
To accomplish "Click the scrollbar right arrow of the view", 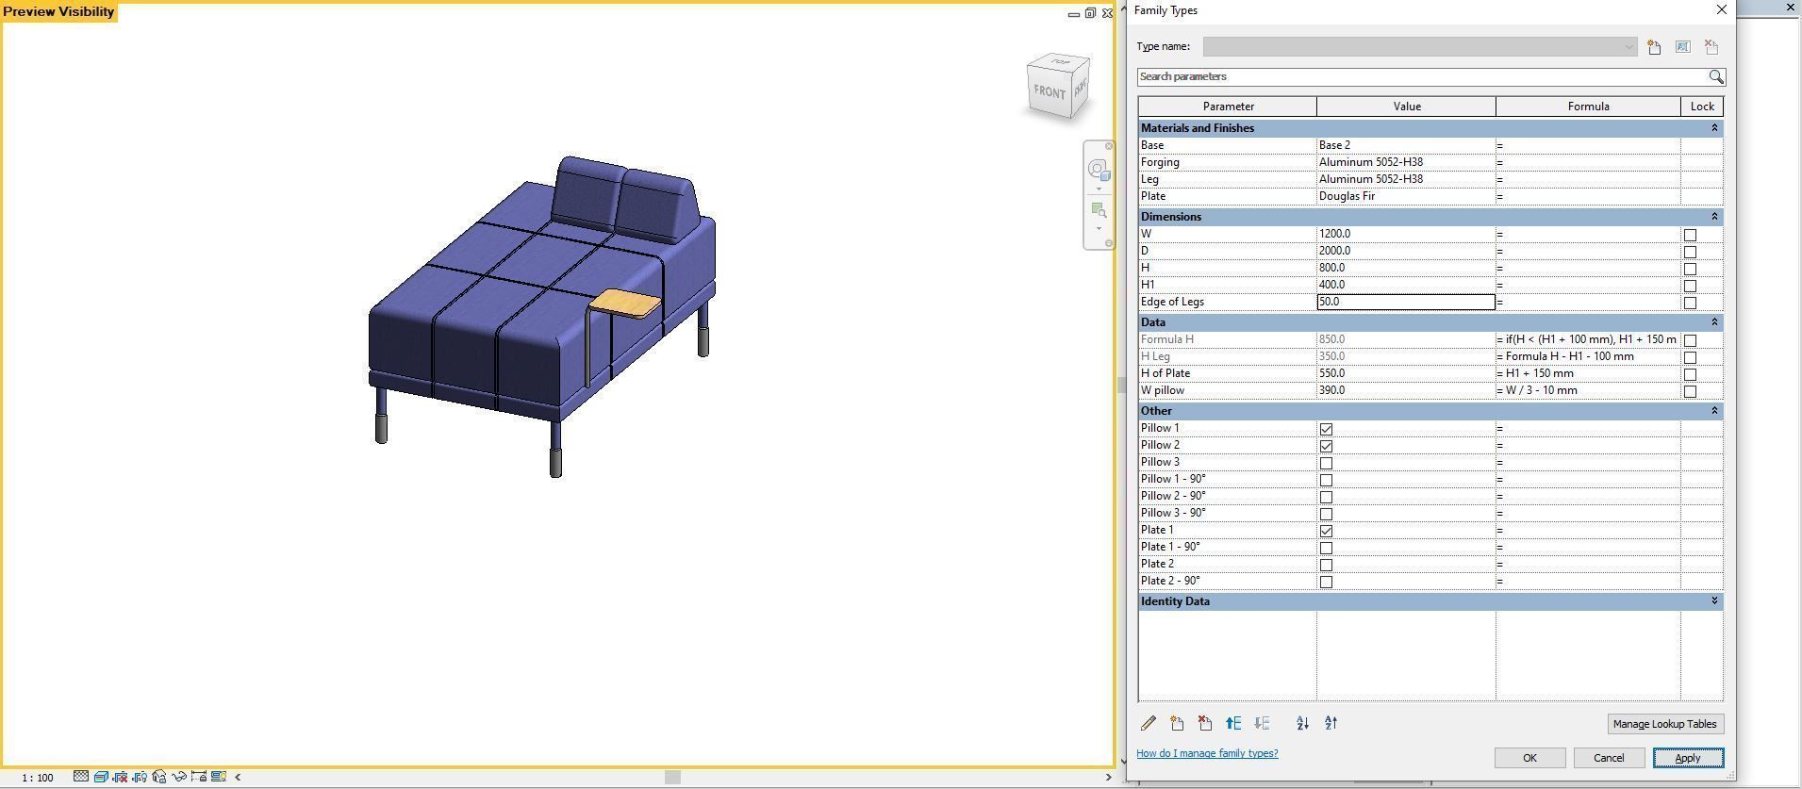I will (x=1107, y=777).
